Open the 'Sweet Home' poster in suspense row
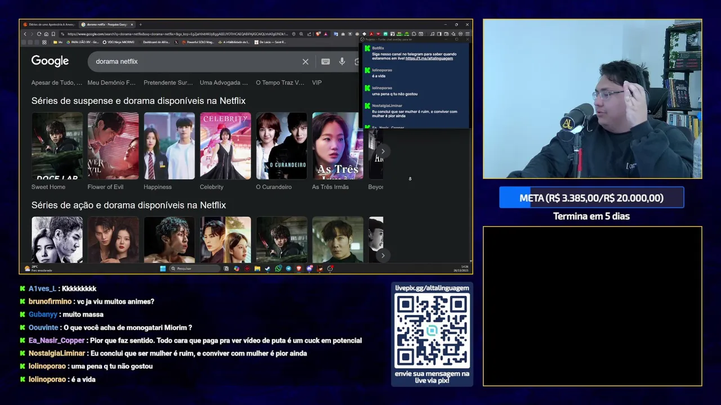This screenshot has width=721, height=405. (x=57, y=146)
